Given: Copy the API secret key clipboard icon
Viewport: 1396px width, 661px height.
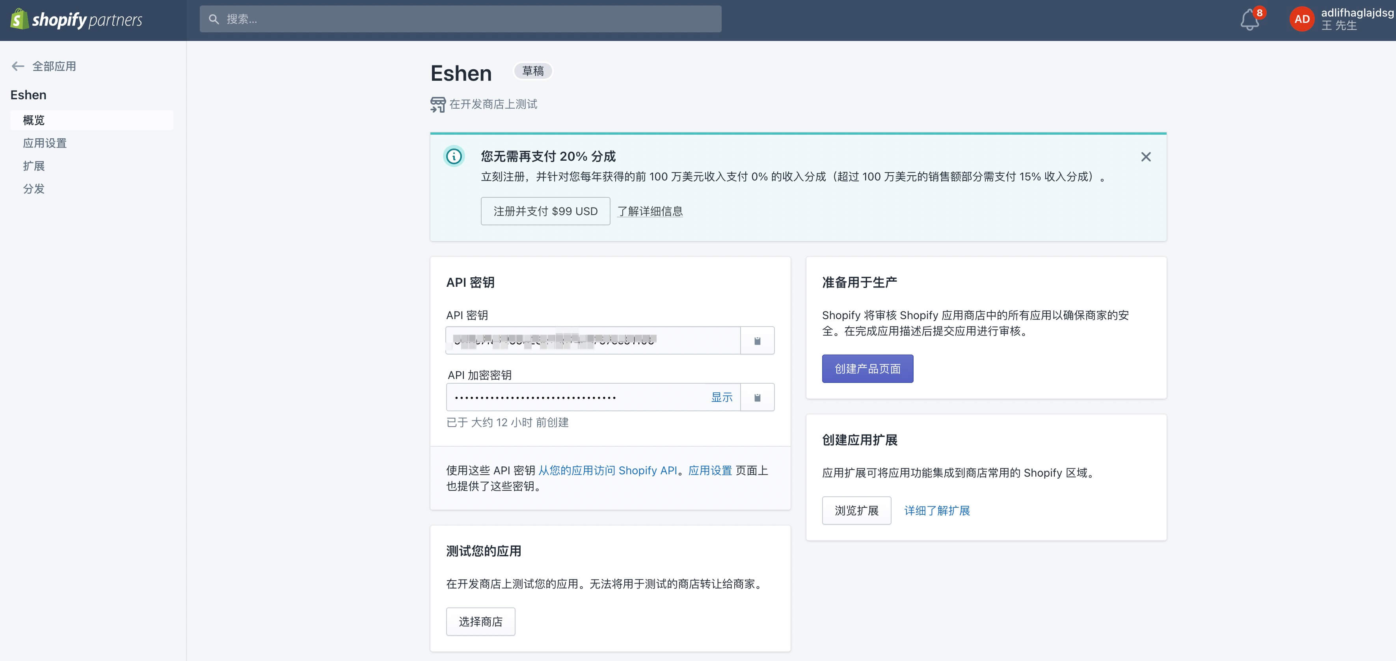Looking at the screenshot, I should click(x=757, y=398).
